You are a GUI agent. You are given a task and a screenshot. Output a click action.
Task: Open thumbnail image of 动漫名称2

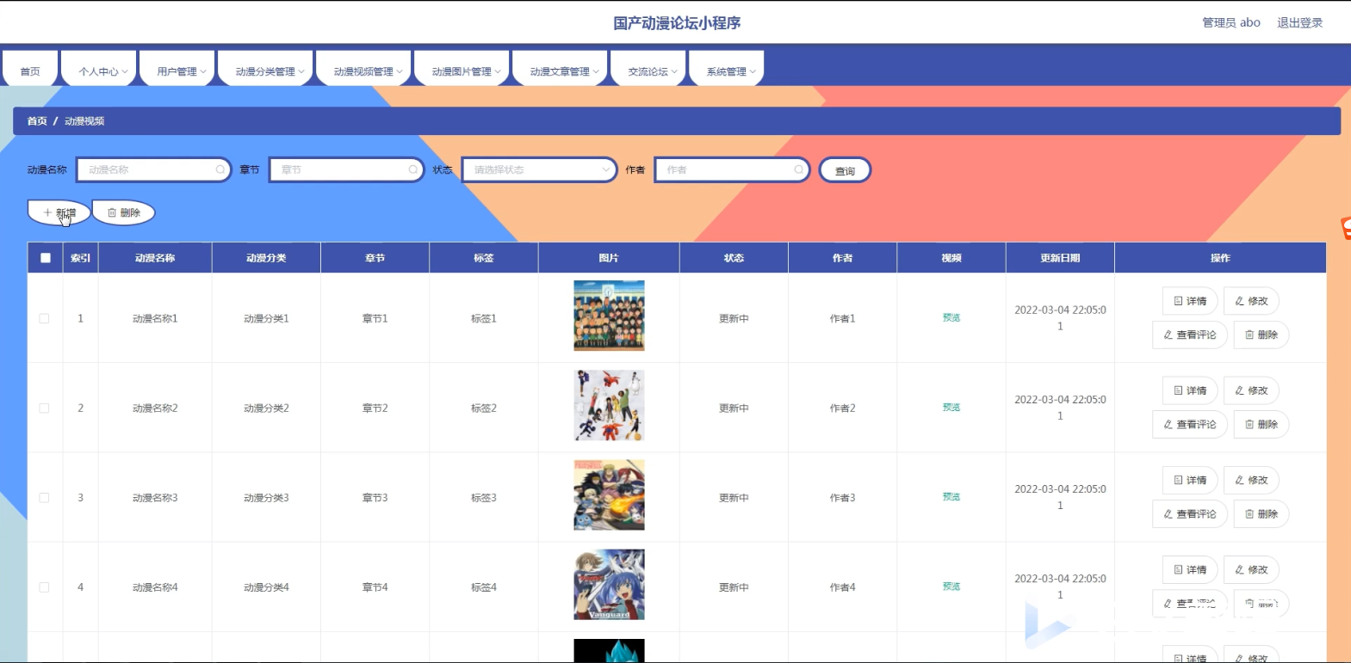(x=609, y=405)
